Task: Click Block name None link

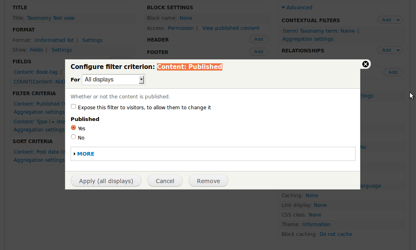Action: (x=186, y=18)
